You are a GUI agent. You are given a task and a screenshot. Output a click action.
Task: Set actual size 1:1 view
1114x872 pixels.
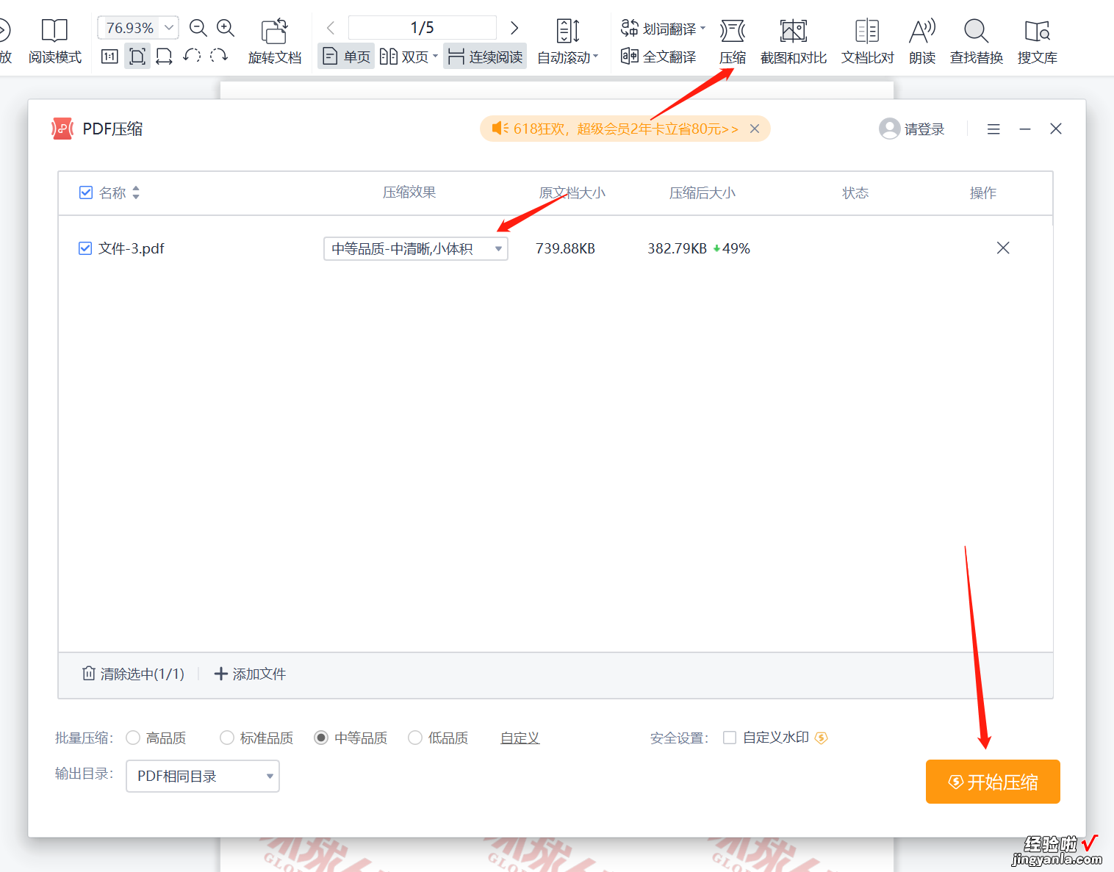pyautogui.click(x=109, y=56)
